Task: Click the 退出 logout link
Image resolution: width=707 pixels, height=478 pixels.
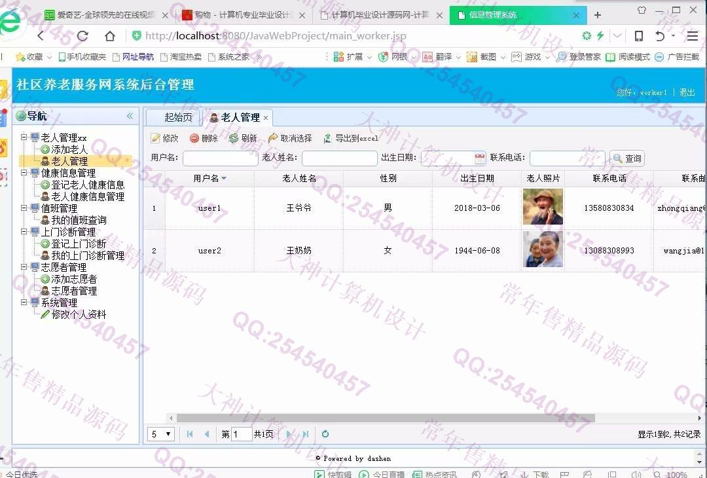Action: (687, 92)
